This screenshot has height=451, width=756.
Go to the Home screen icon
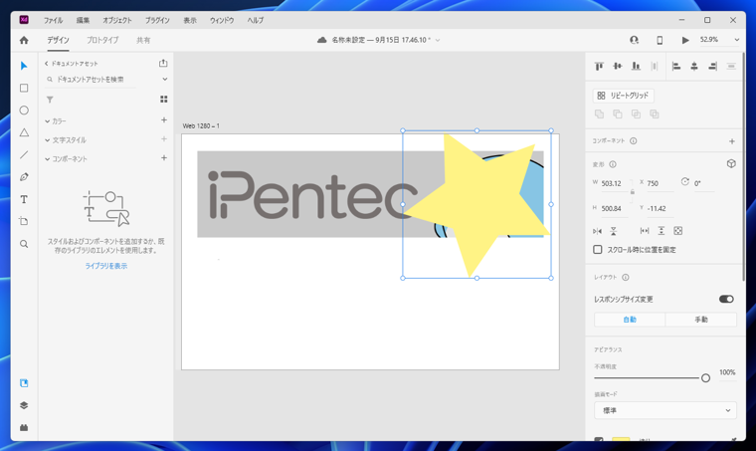click(x=24, y=40)
